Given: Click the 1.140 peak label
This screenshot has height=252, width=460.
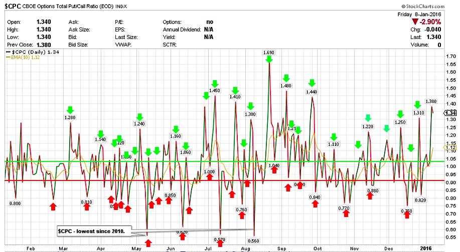Looking at the screenshot, I should [x=100, y=139].
